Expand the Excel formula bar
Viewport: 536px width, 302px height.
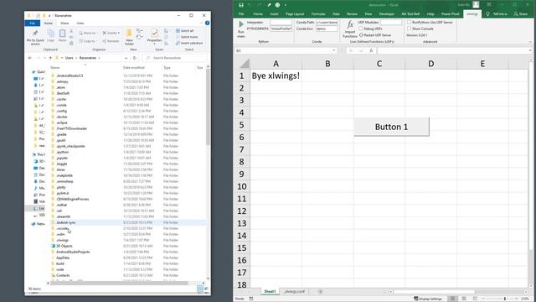coord(530,50)
